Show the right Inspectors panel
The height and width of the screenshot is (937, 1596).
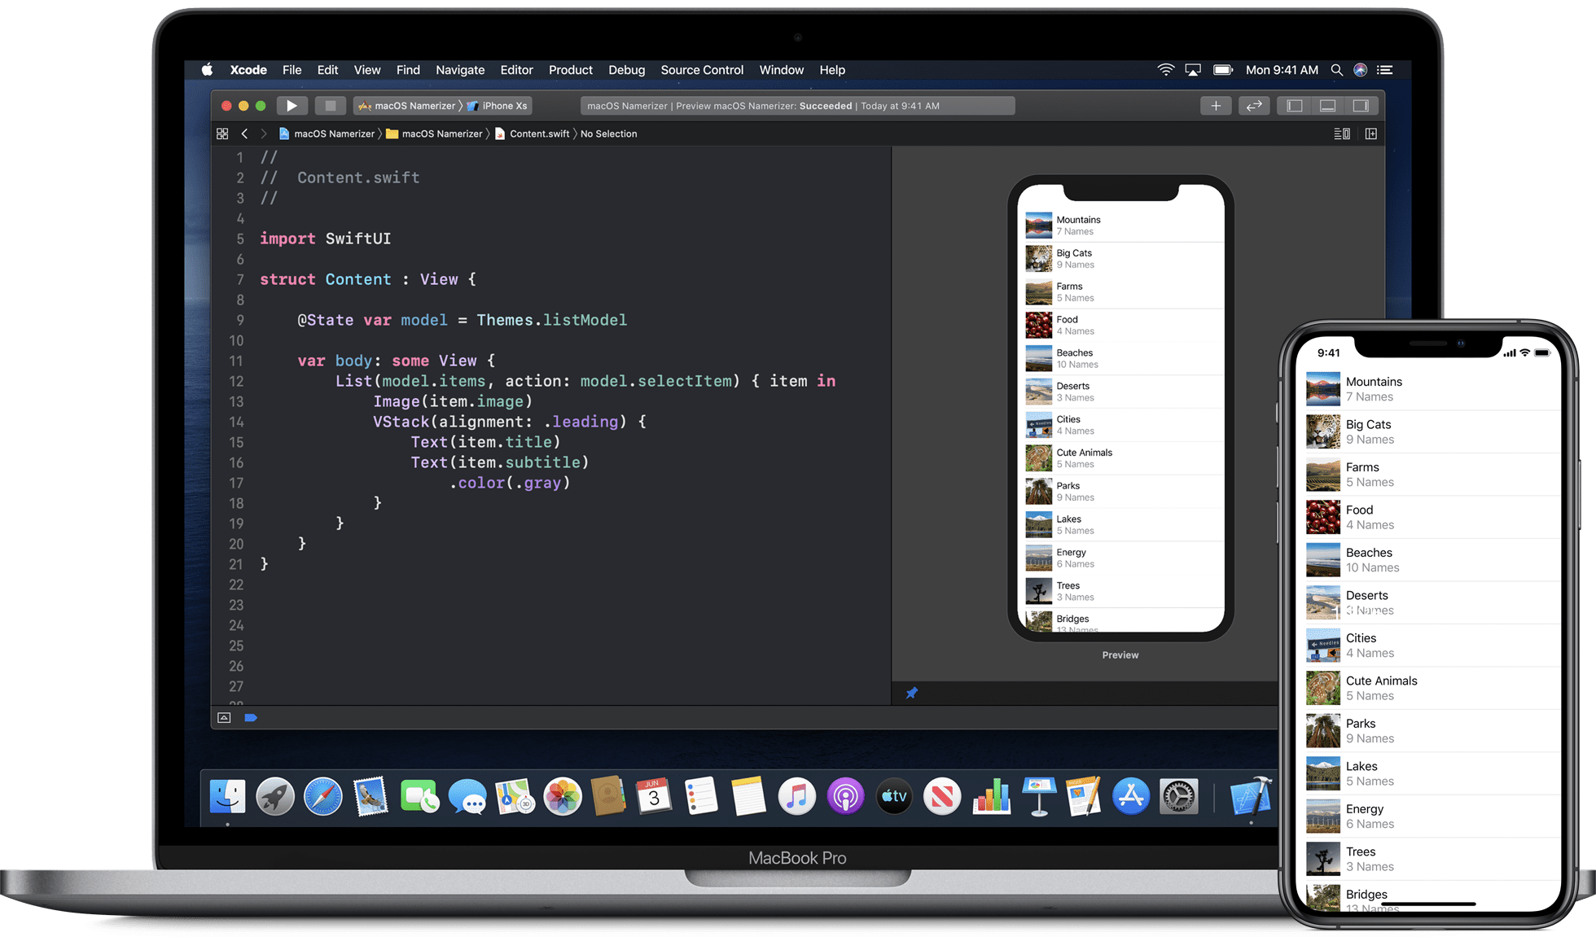click(x=1361, y=106)
